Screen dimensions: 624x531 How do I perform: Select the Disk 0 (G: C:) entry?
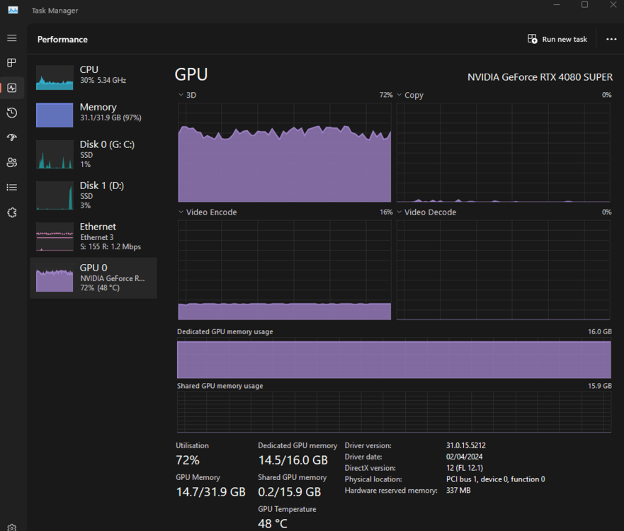92,154
